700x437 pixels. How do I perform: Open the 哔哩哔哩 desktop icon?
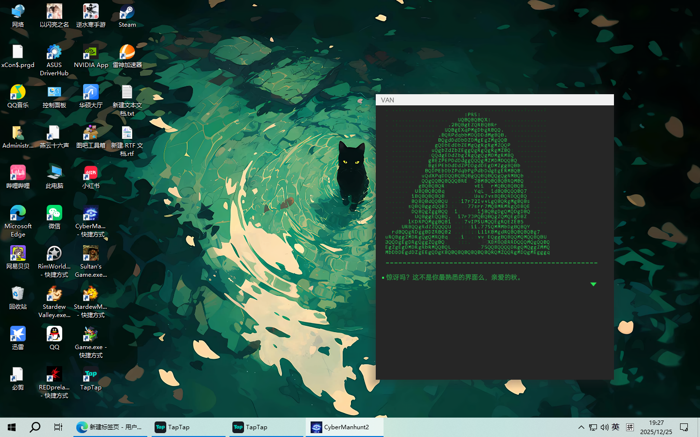(18, 177)
